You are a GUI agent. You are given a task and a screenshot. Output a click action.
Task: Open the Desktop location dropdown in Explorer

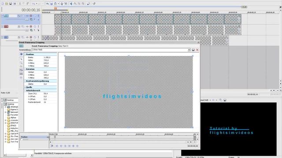[x=11, y=100]
